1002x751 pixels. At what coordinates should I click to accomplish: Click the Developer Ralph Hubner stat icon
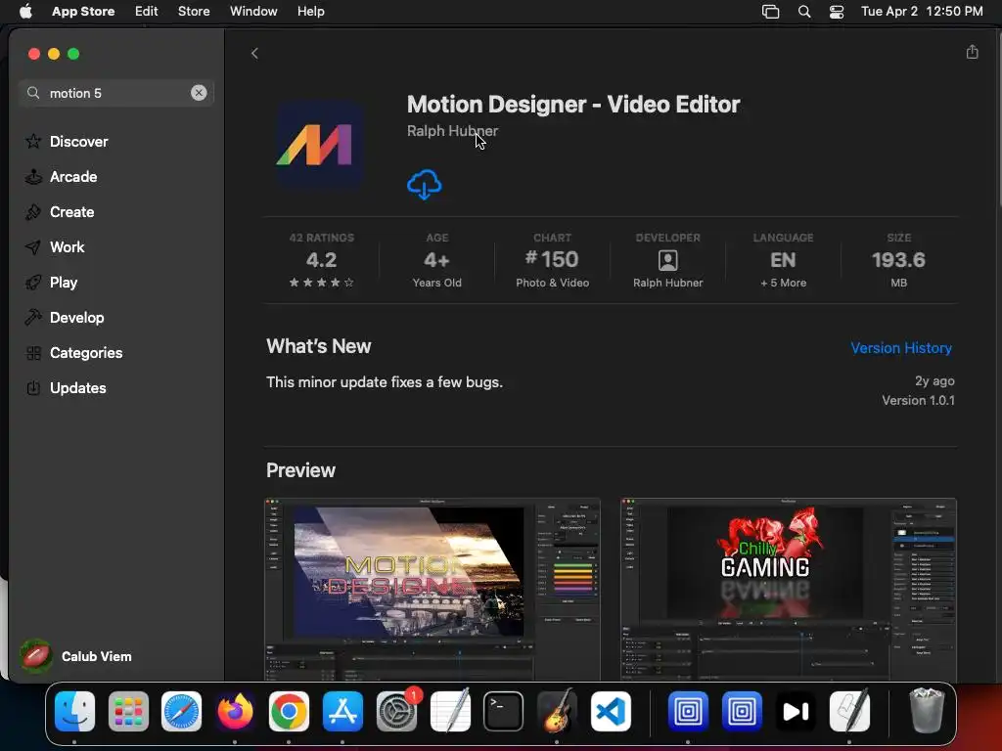pos(667,260)
